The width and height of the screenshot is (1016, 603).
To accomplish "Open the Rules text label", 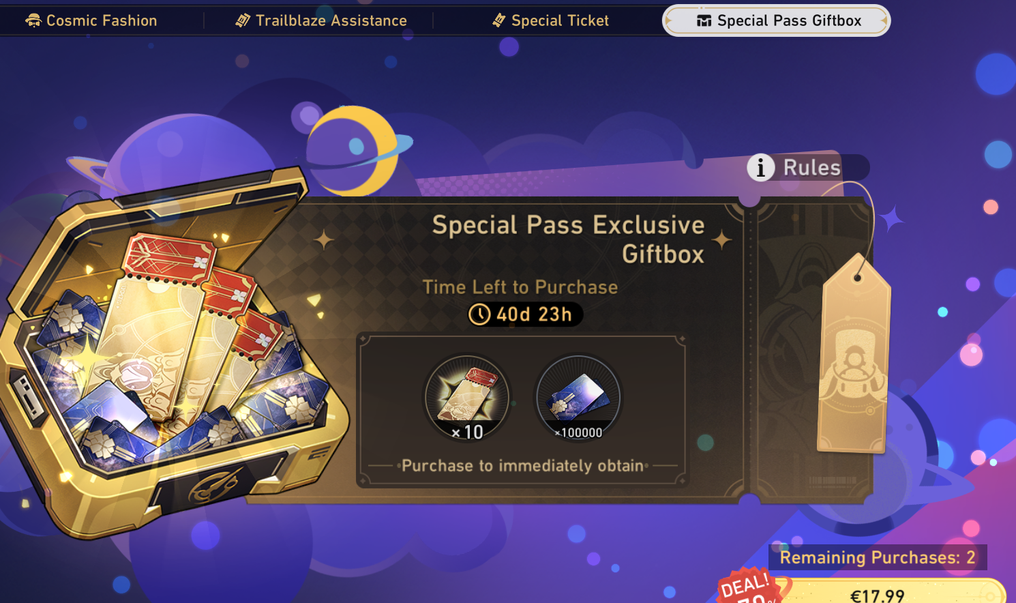I will pyautogui.click(x=811, y=168).
